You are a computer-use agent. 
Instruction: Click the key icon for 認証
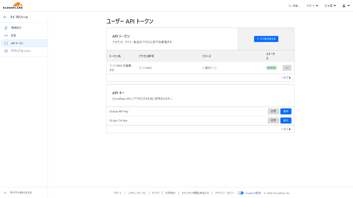pos(6,35)
